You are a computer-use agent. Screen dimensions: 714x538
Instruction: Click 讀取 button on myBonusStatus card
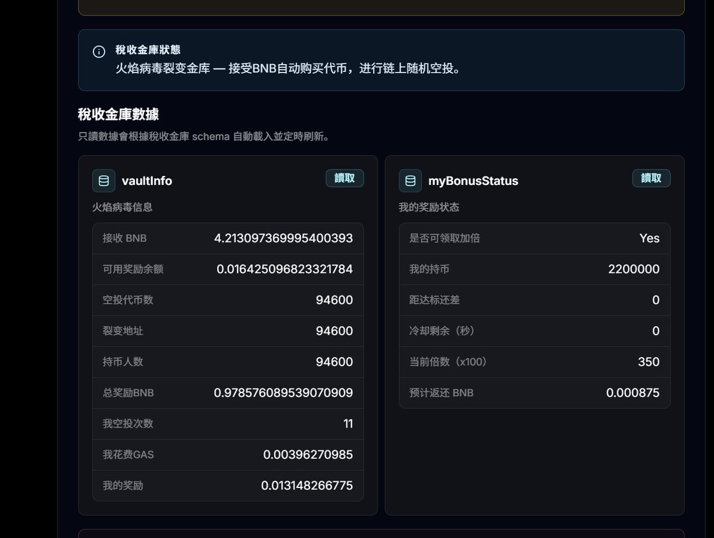[x=651, y=178]
